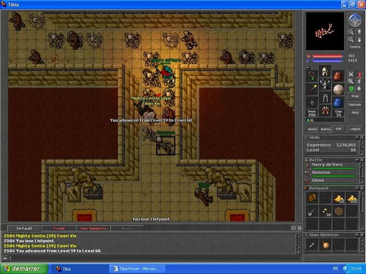The width and height of the screenshot is (366, 274).
Task: Open Tibia Forum in the taskbar
Action: click(138, 269)
